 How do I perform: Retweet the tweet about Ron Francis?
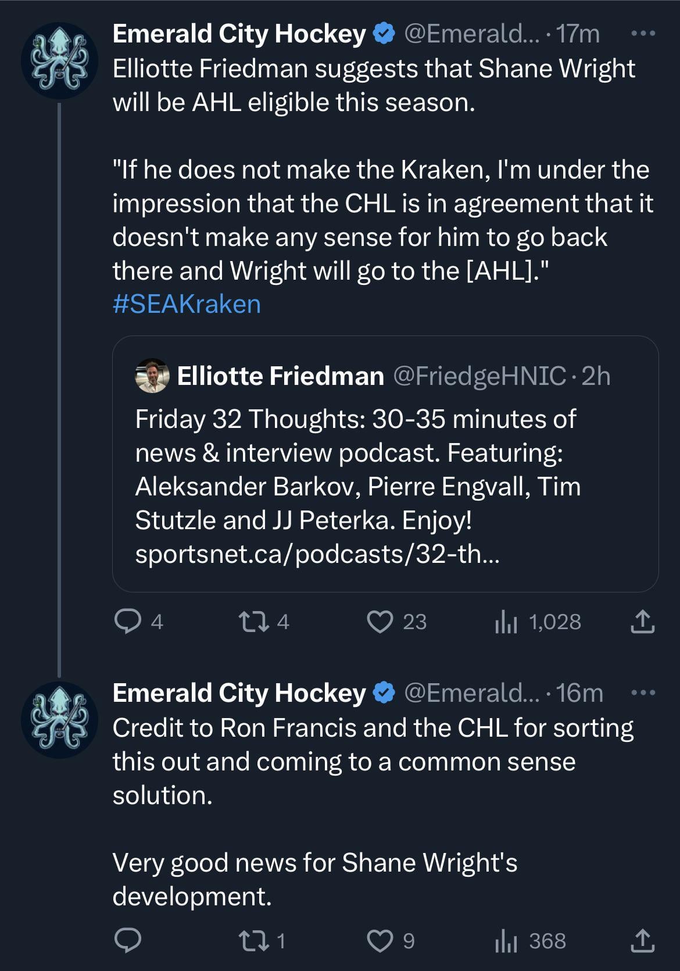click(x=254, y=941)
